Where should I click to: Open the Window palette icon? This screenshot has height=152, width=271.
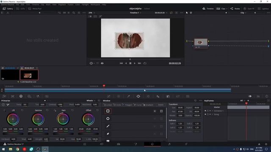(138, 96)
